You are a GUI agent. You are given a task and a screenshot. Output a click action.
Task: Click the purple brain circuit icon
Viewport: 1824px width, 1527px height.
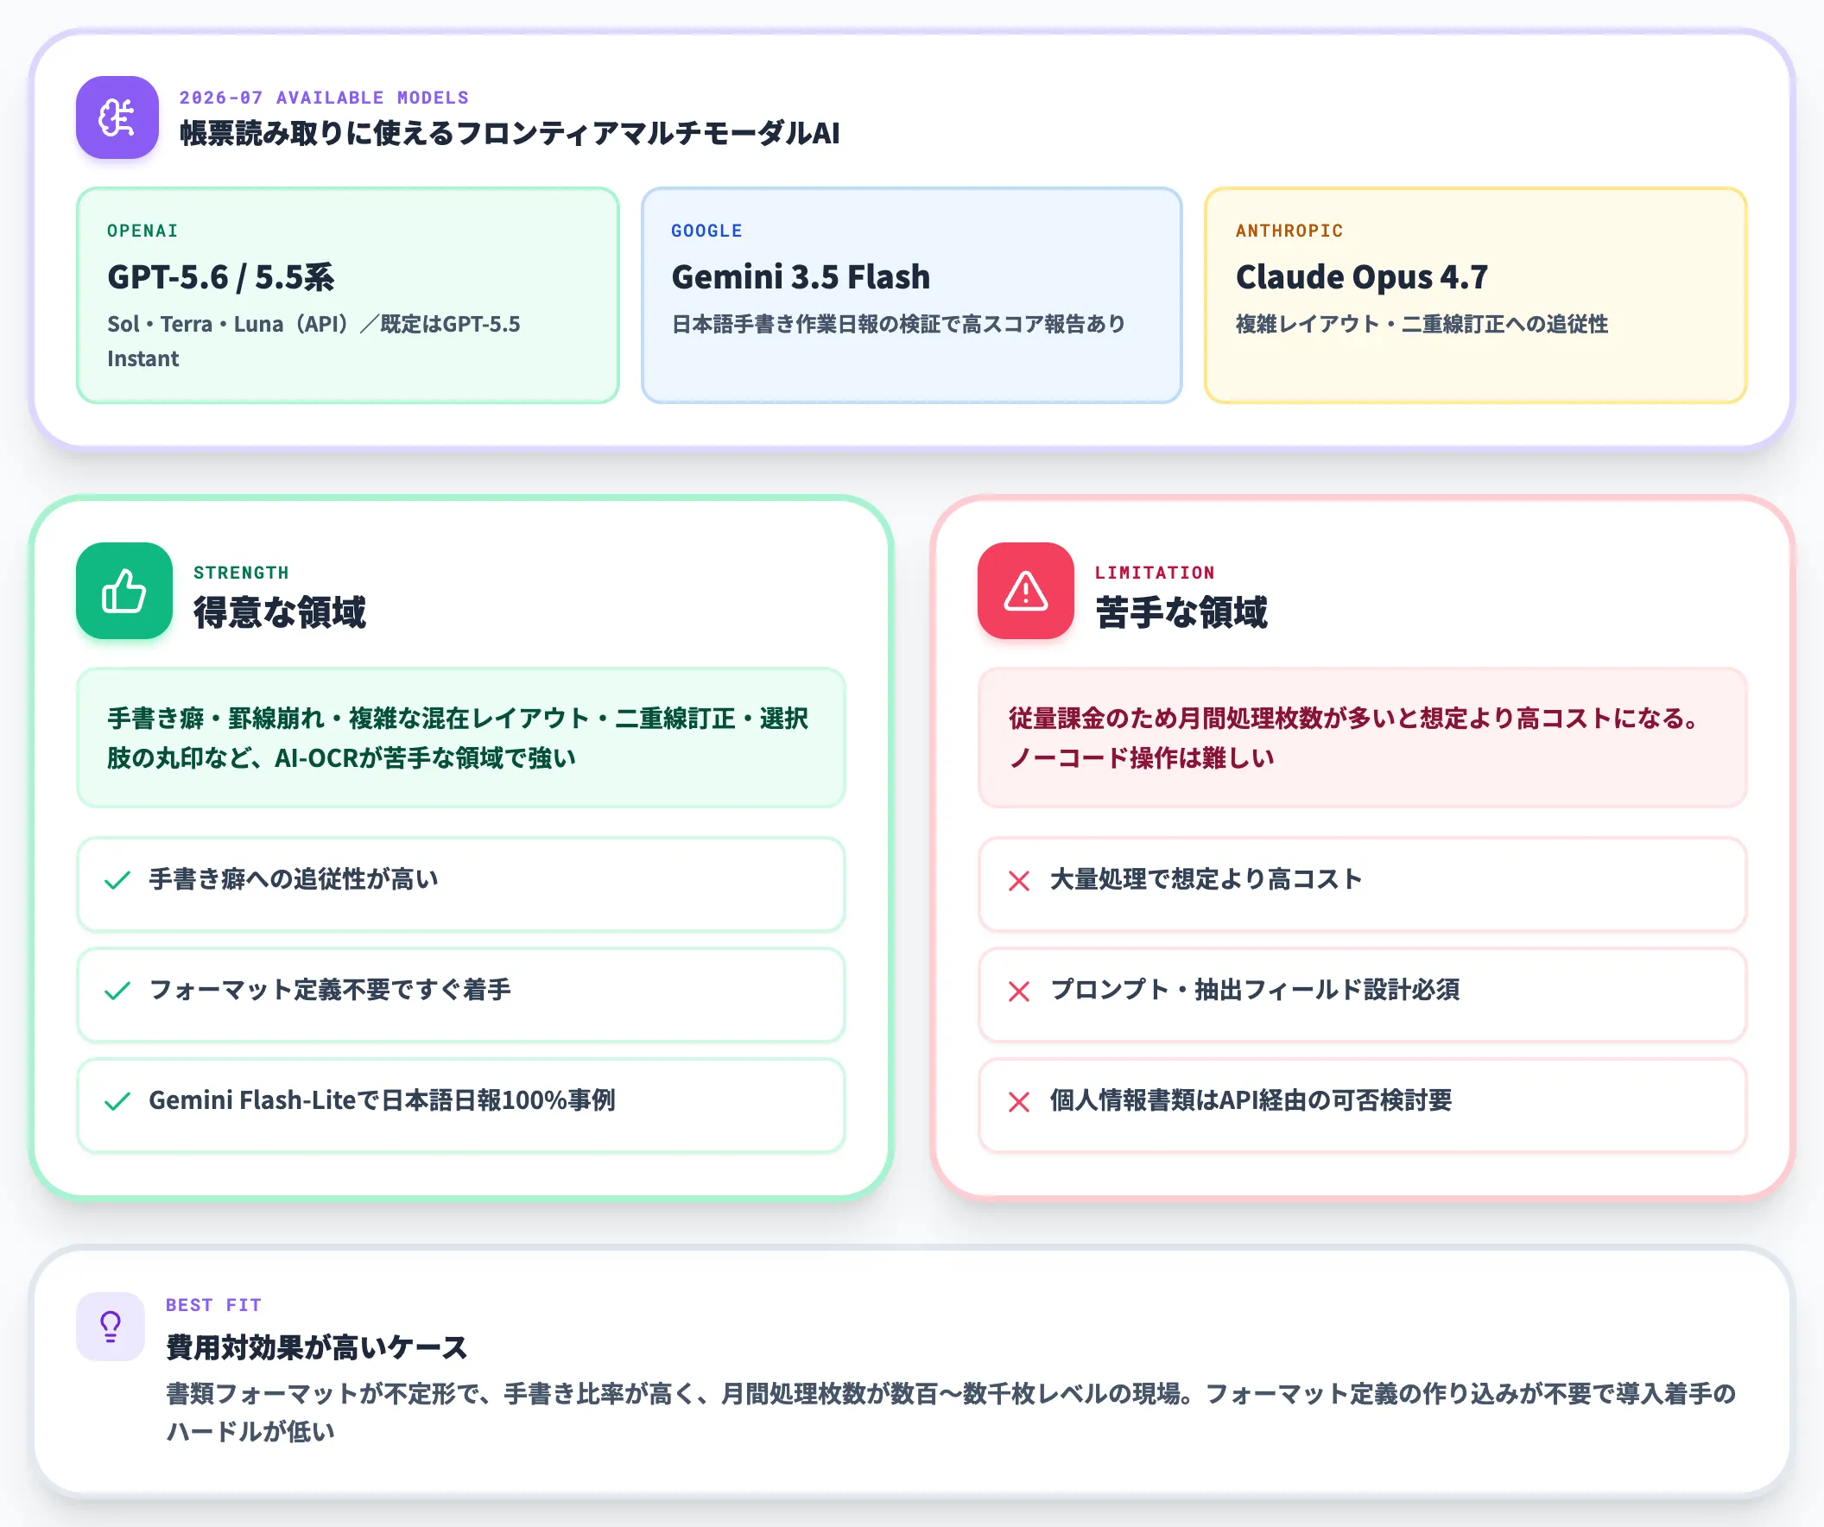tap(117, 117)
